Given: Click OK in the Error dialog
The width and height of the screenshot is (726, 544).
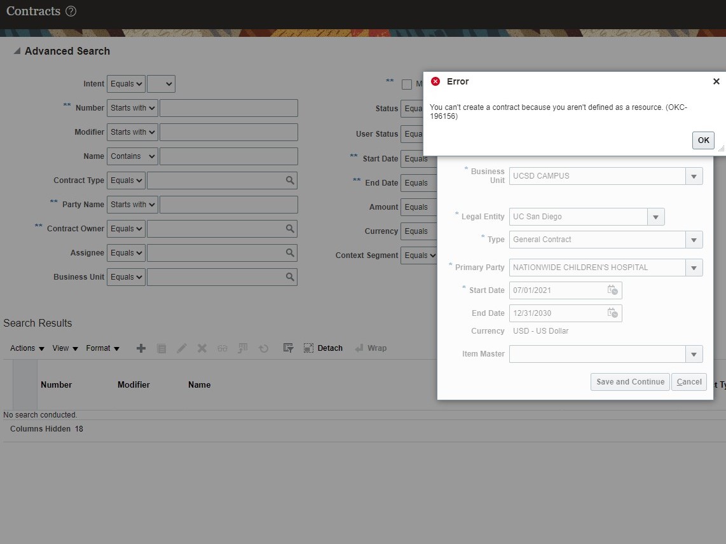Looking at the screenshot, I should click(x=703, y=140).
